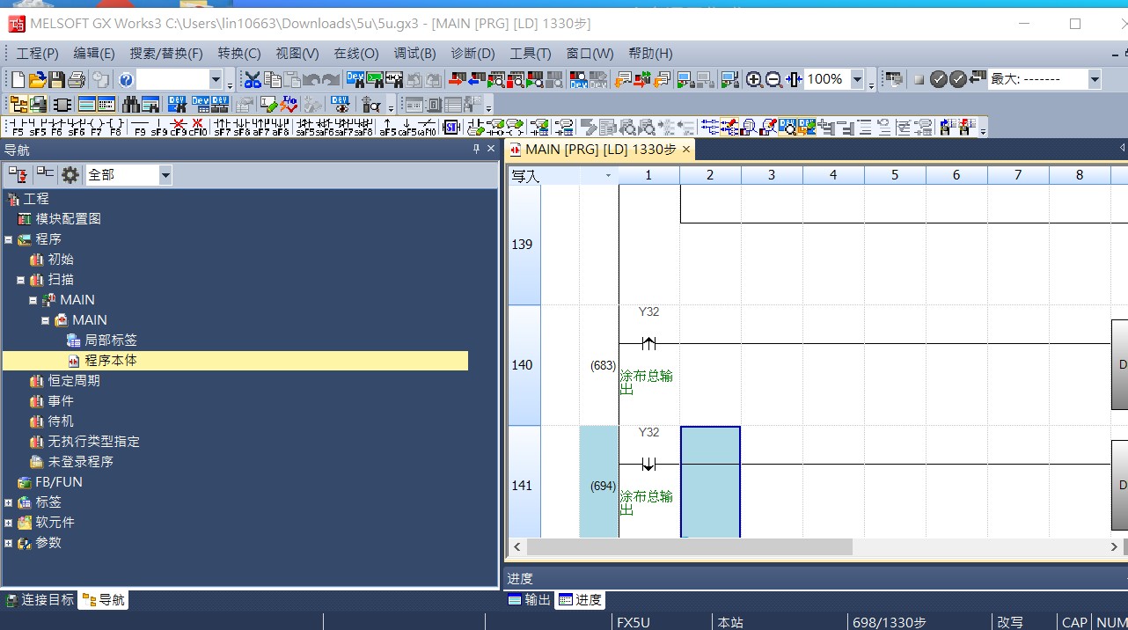Click the Cut scissors icon
Image resolution: width=1128 pixels, height=630 pixels.
tap(253, 80)
